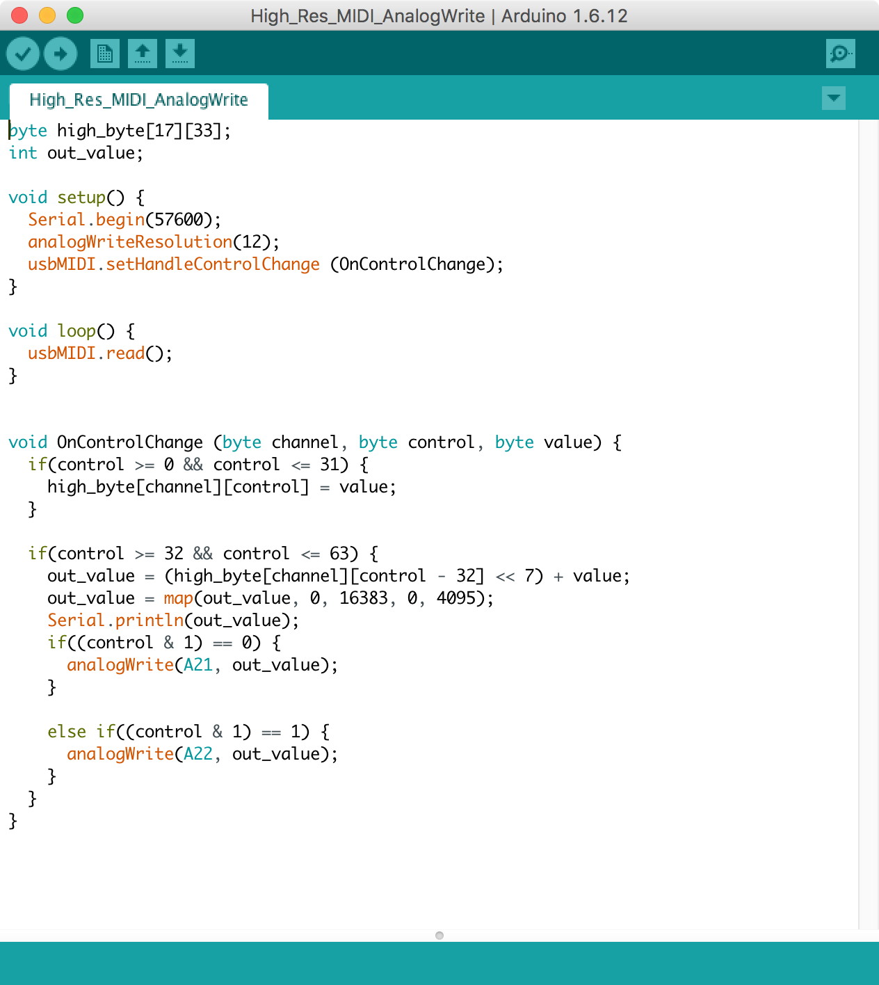Click the Verify checkmark icon to compile
This screenshot has height=985, width=879.
[x=22, y=53]
